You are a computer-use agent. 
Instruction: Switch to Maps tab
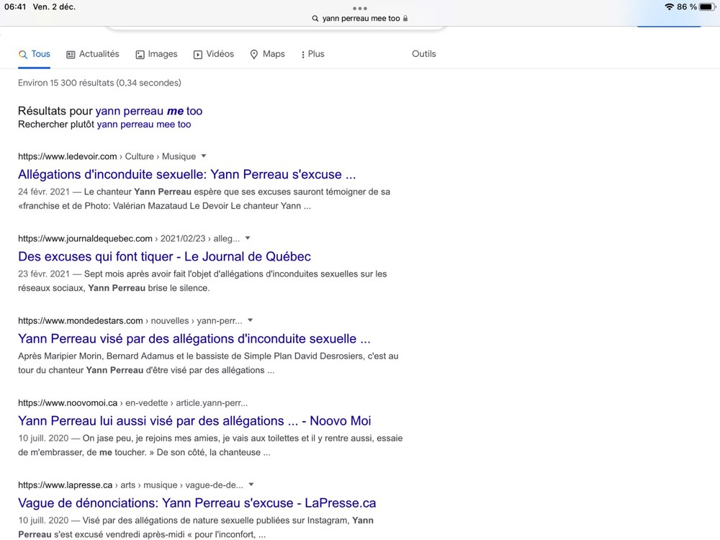coord(268,54)
